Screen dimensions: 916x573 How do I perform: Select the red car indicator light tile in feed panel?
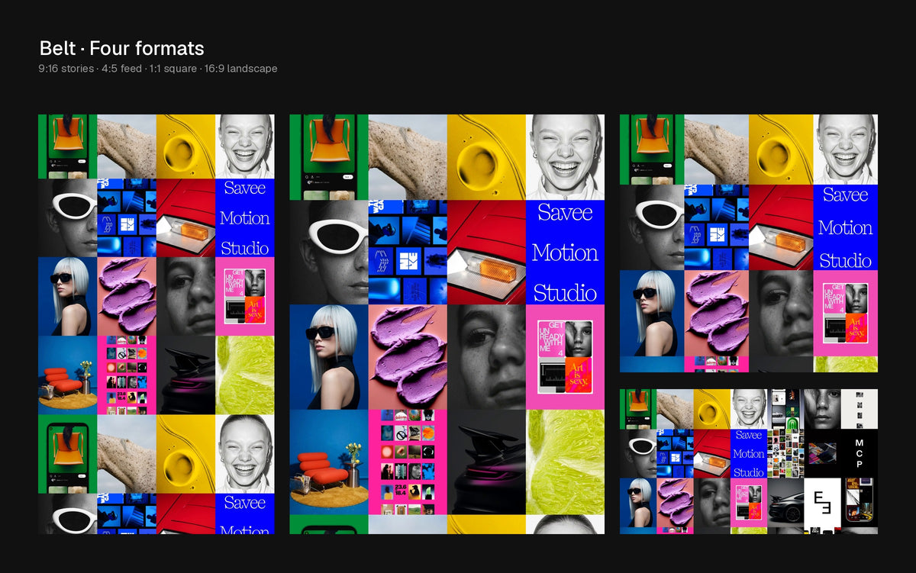click(x=486, y=253)
